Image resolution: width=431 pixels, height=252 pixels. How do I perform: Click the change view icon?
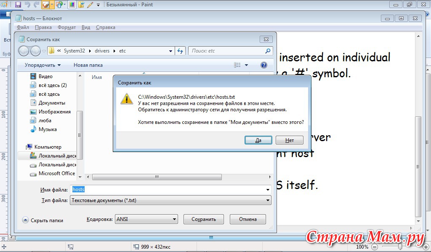(x=237, y=65)
